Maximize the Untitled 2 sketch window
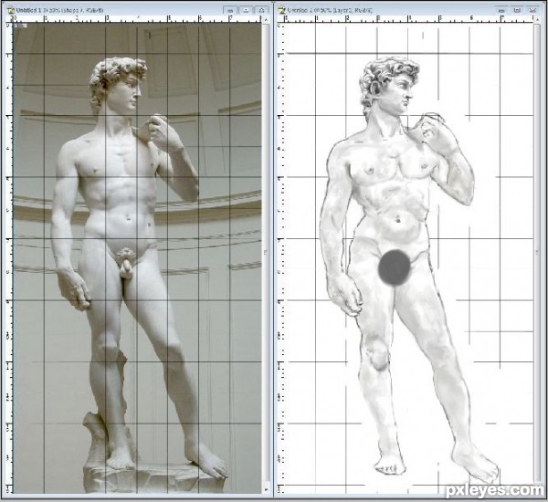The image size is (548, 502). [517, 10]
